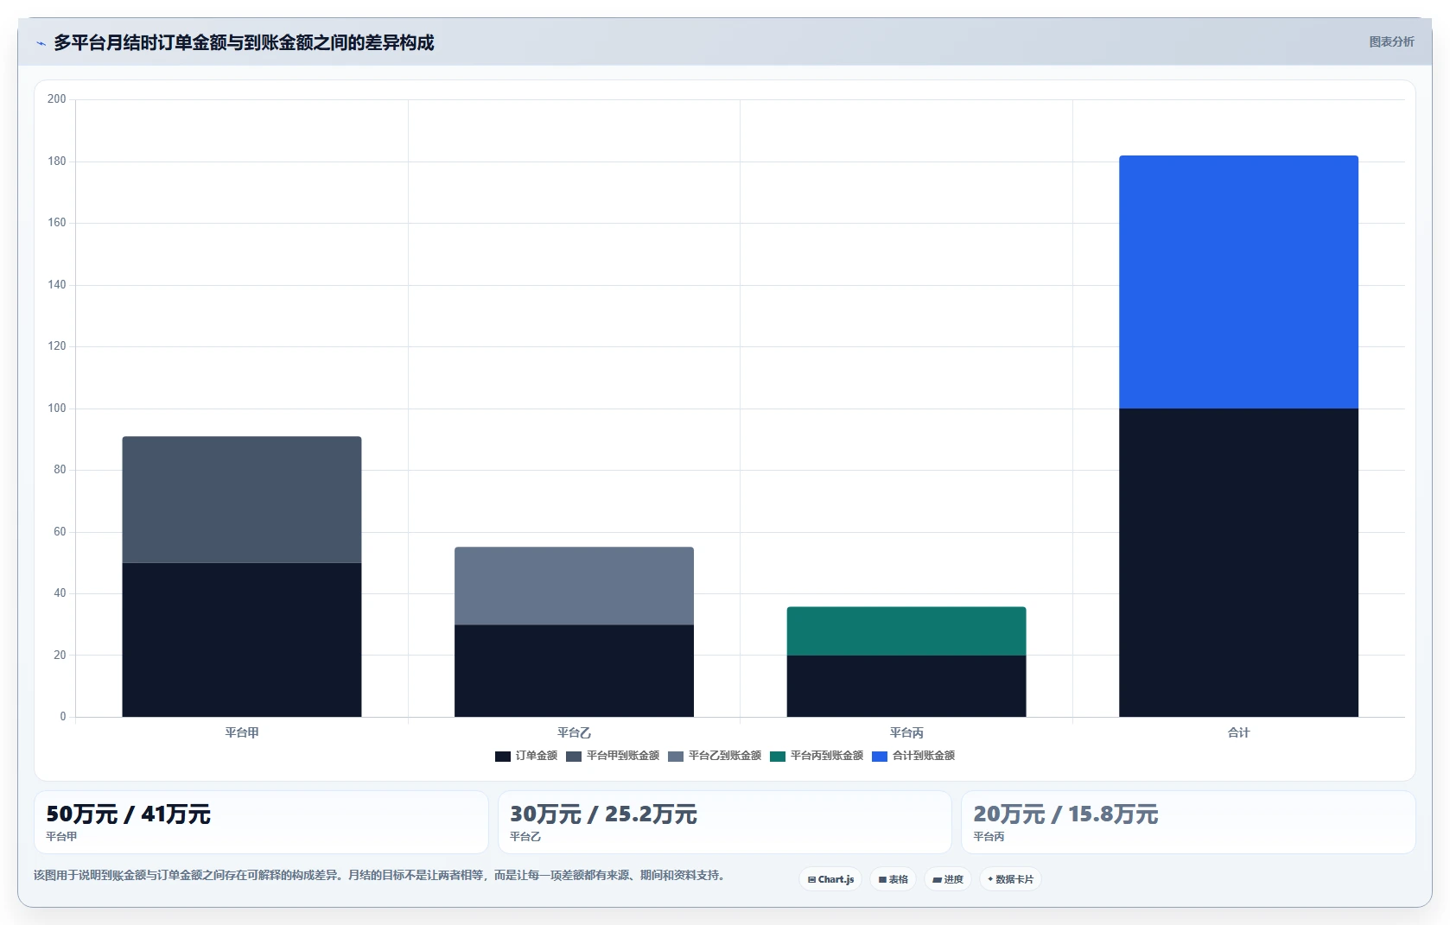Click the slate 平台乙到账金额 bar segment
This screenshot has width=1450, height=925.
pyautogui.click(x=574, y=586)
